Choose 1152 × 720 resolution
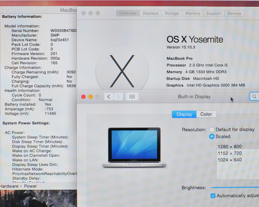259x207 pixels. 238,153
